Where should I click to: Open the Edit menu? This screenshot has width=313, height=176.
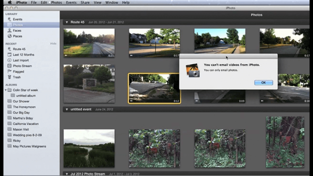tap(44, 2)
